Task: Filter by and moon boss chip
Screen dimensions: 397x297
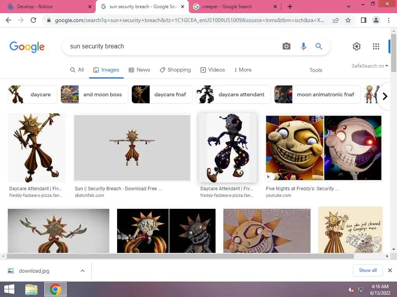Action: (95, 94)
